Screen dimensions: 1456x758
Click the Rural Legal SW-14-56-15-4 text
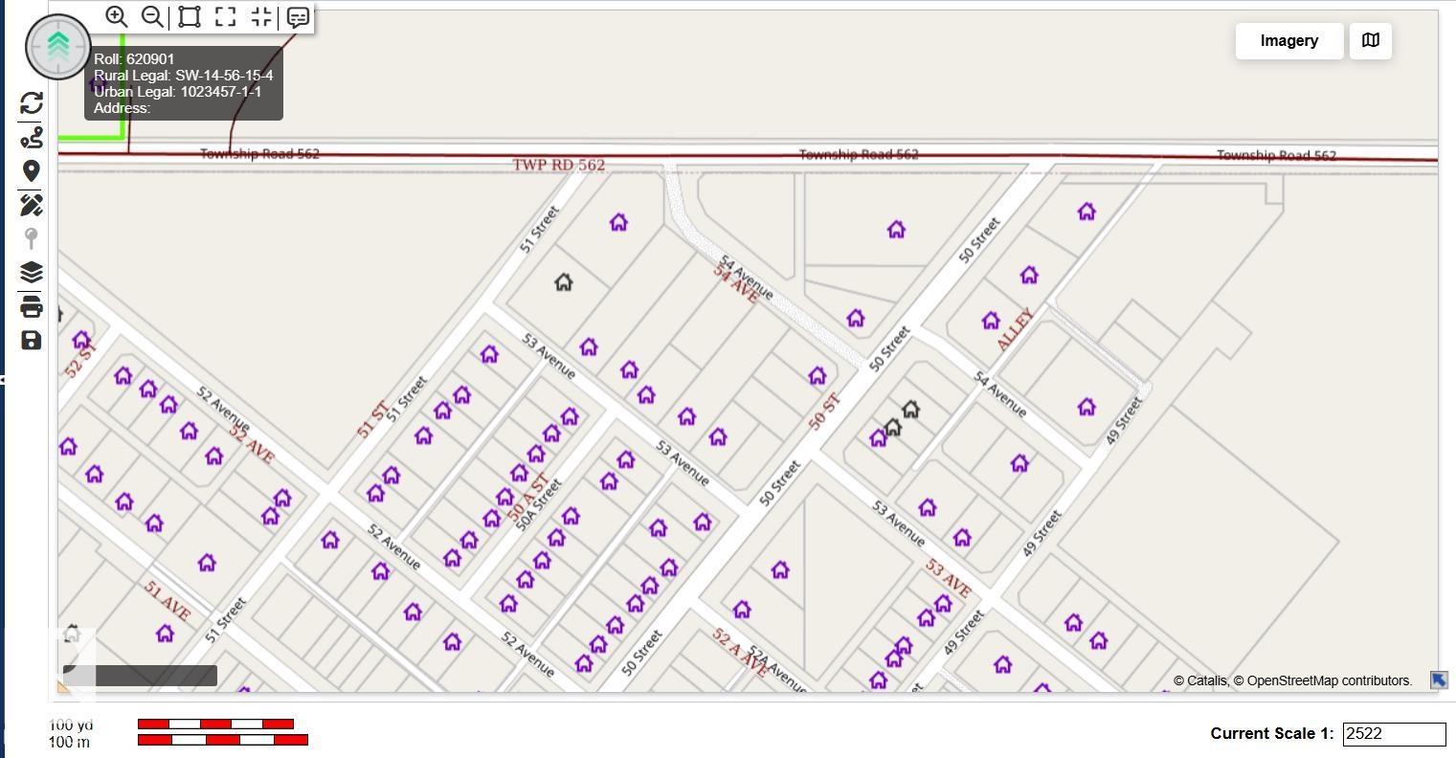click(183, 76)
